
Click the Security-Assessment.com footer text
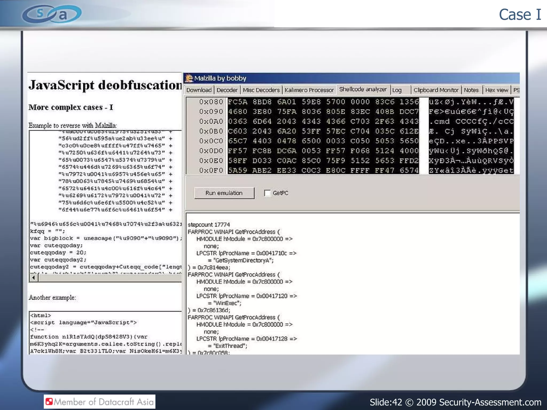point(490,402)
